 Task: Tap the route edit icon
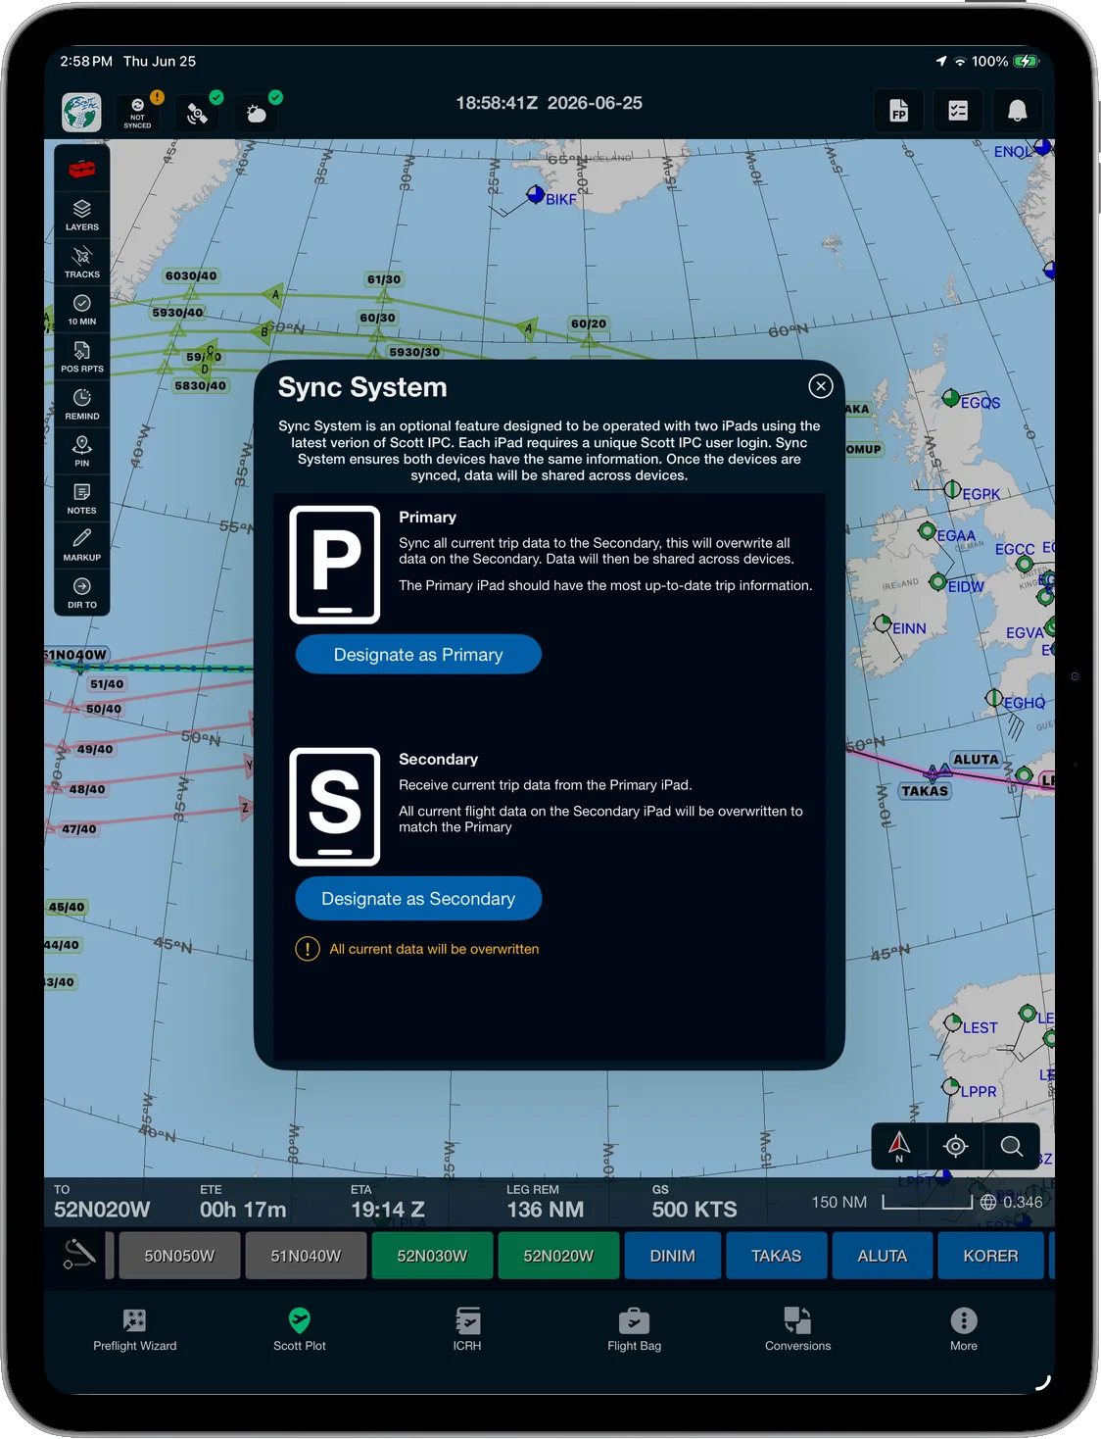pyautogui.click(x=79, y=1254)
